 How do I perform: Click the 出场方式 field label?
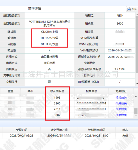tap(12, 63)
